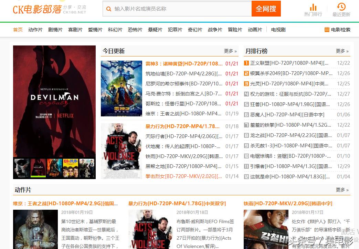Open the 科幻片 category tab
This screenshot has width=359, height=249.
[115, 30]
